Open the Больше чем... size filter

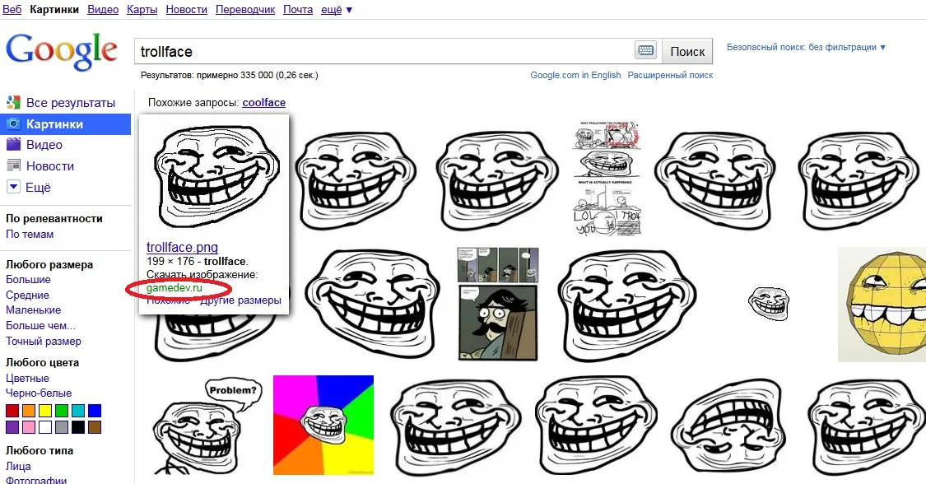(x=41, y=325)
